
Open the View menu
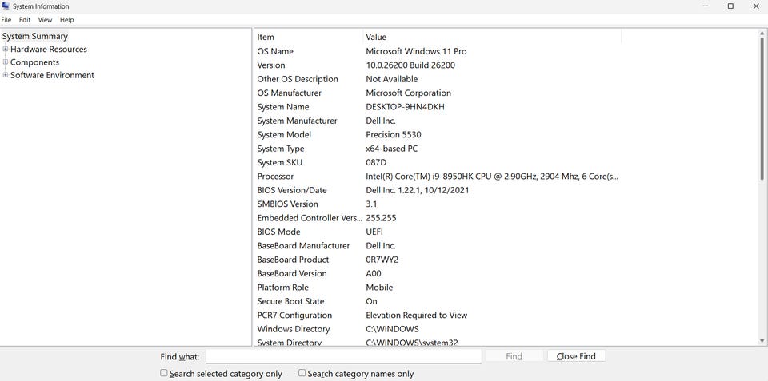(x=45, y=20)
